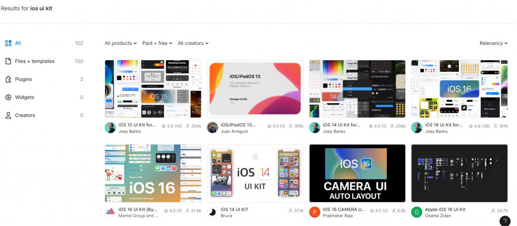Click author name Prabhahar Raja
This screenshot has height=226, width=517.
tap(338, 216)
